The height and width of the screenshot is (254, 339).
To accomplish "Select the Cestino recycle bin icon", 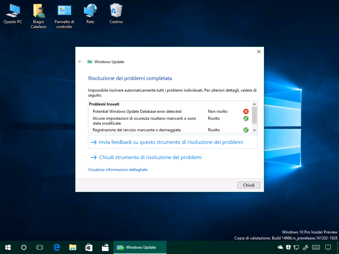I will click(x=116, y=14).
